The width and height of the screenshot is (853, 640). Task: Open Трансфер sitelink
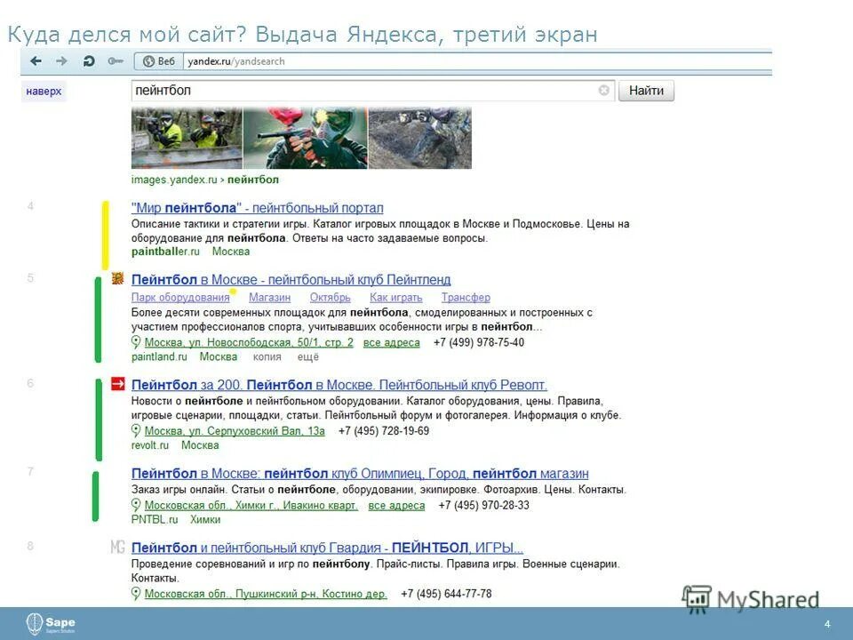466,297
